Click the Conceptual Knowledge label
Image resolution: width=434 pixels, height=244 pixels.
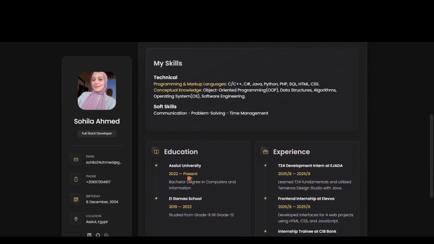178,90
